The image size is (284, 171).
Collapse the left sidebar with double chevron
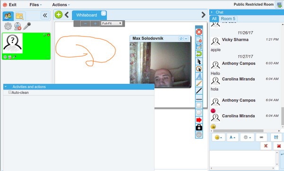coord(45,16)
